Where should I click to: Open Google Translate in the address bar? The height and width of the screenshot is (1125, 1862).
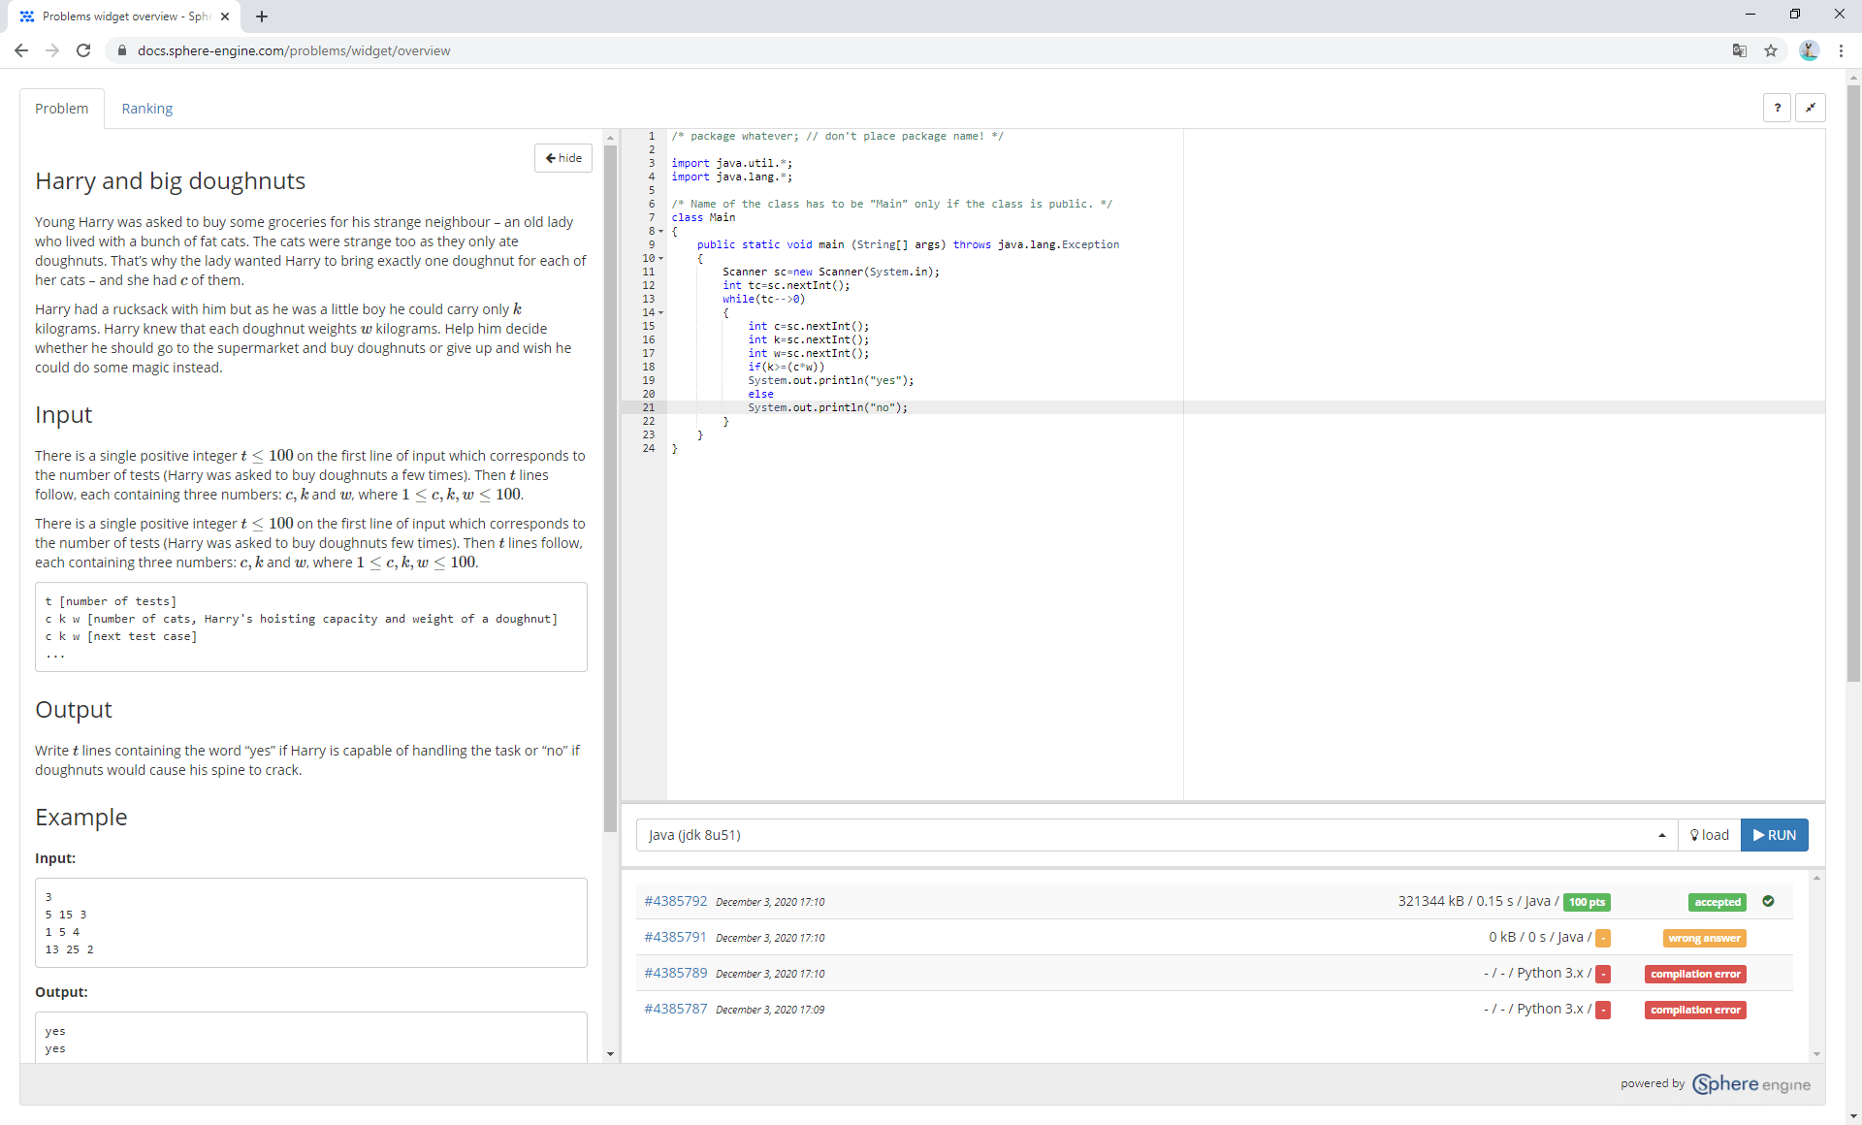point(1740,50)
